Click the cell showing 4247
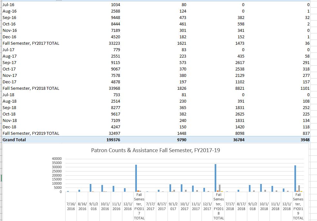 [x=116, y=127]
